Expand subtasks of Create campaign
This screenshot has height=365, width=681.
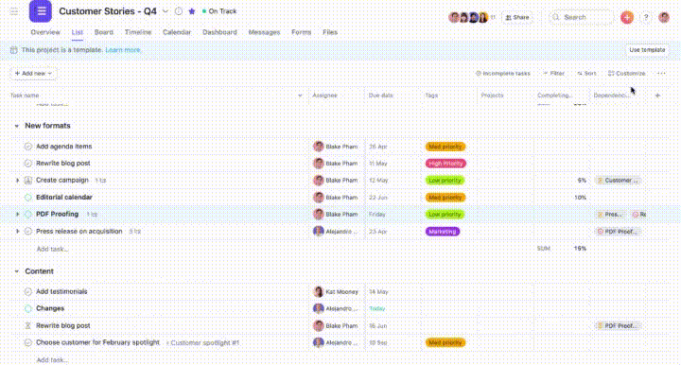click(17, 180)
